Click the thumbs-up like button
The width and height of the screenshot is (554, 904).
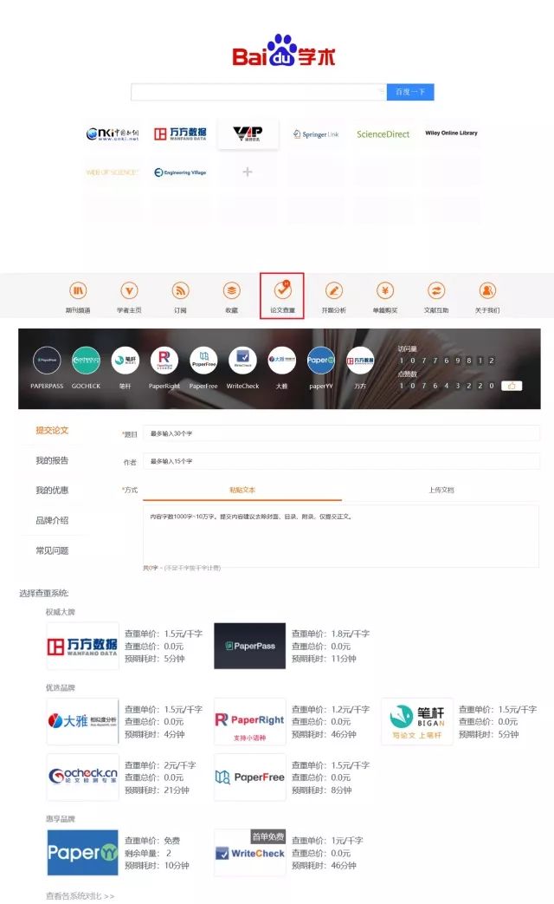point(512,386)
